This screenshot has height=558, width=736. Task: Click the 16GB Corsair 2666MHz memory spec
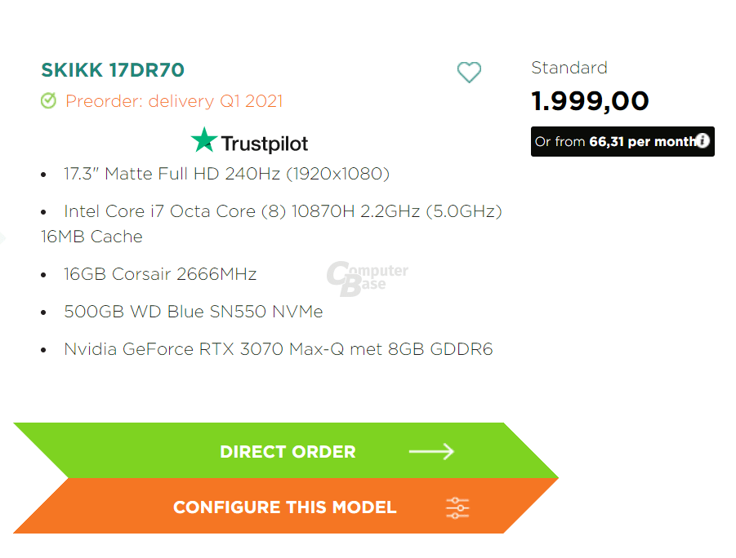tap(160, 274)
